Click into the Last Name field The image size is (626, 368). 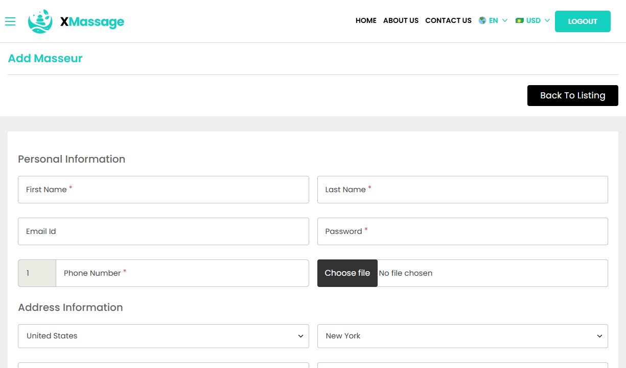(x=462, y=190)
